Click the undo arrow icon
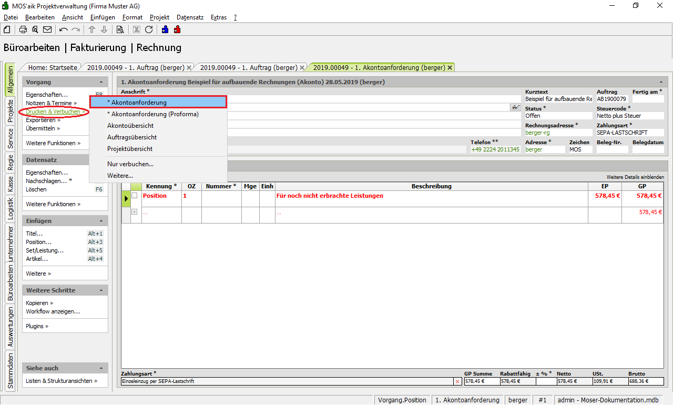The height and width of the screenshot is (405, 673). click(x=64, y=29)
